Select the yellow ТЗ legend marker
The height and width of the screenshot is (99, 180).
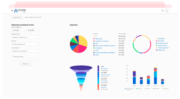[94, 36]
